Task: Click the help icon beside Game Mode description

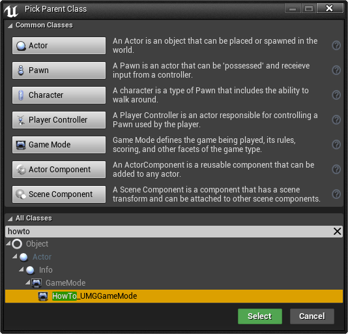Action: (336, 145)
